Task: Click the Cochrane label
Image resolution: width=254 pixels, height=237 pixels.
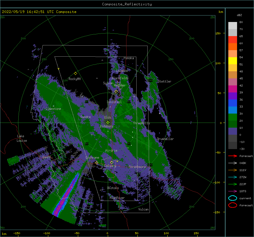Action: pyautogui.click(x=92, y=158)
